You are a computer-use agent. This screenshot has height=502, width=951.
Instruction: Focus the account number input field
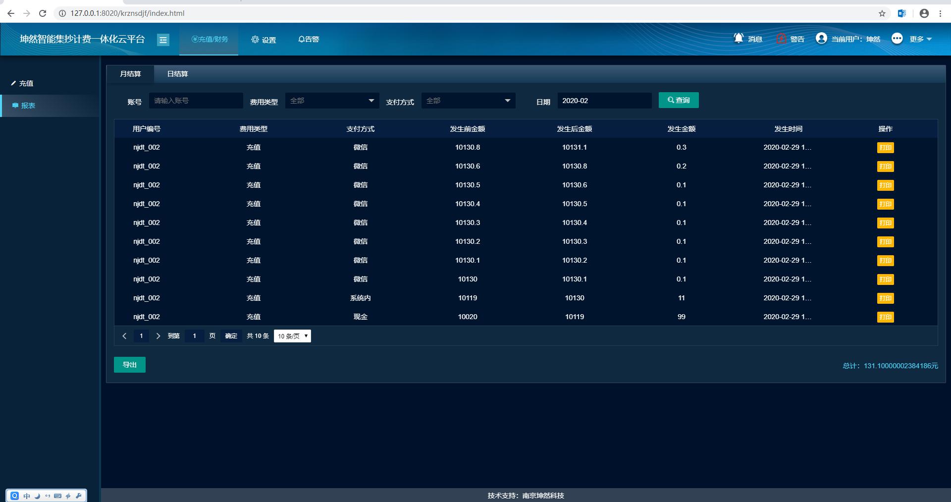[196, 101]
